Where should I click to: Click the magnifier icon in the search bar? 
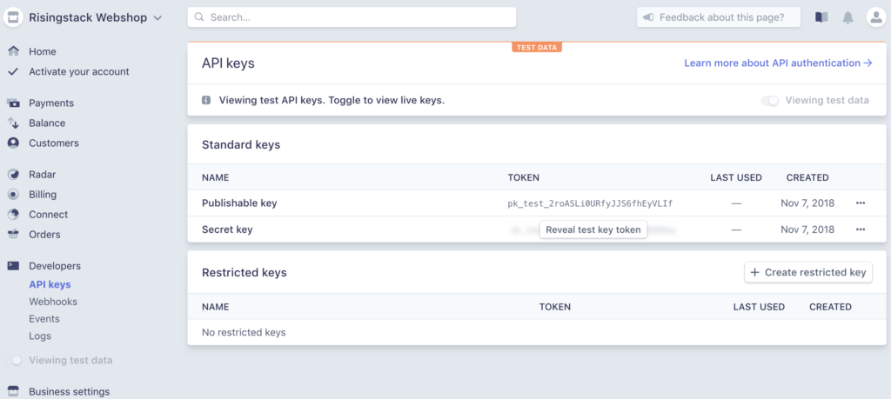[x=199, y=17]
